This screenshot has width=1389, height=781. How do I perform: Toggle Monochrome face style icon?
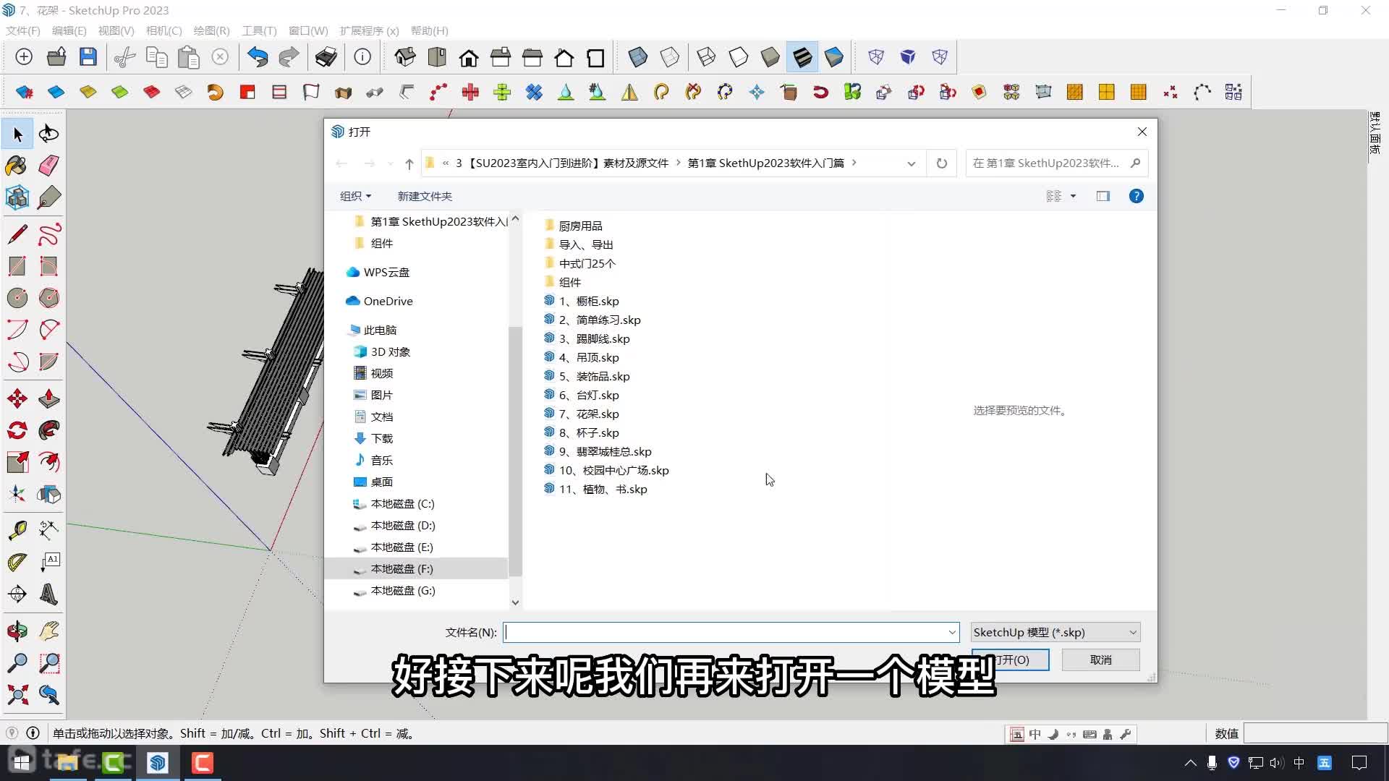point(834,57)
